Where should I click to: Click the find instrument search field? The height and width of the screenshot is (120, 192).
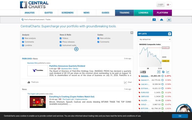pyautogui.click(x=53, y=19)
